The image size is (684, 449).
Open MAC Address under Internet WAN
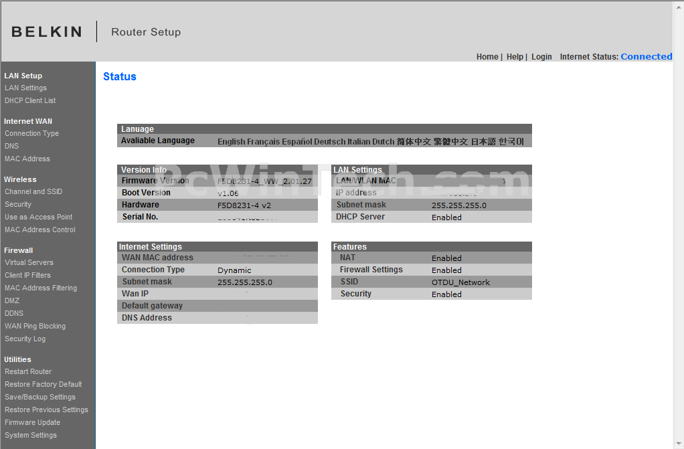coord(27,159)
